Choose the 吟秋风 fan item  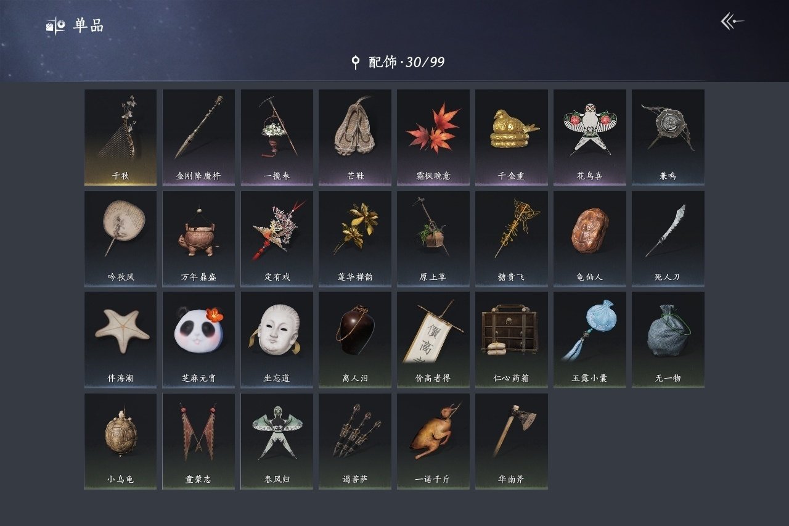pyautogui.click(x=120, y=239)
